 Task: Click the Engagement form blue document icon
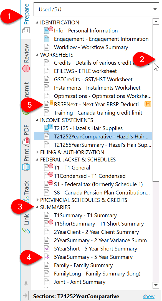tap(47, 39)
